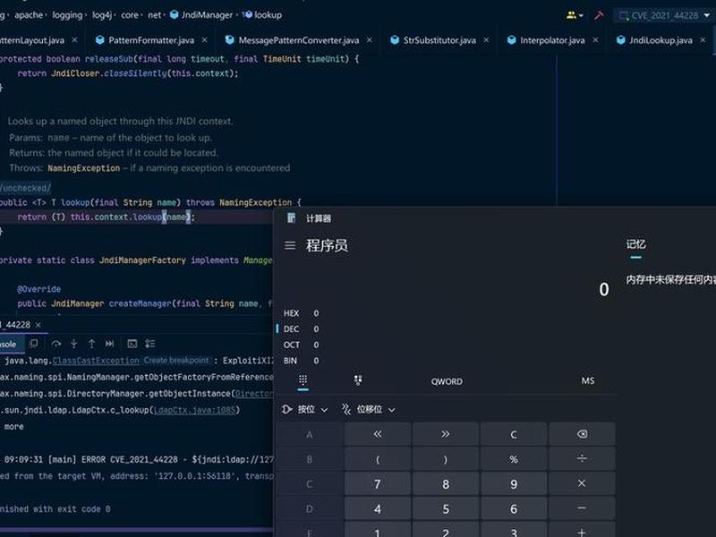This screenshot has width=716, height=537.
Task: Click the Calculator result display showing 0
Action: coord(603,289)
